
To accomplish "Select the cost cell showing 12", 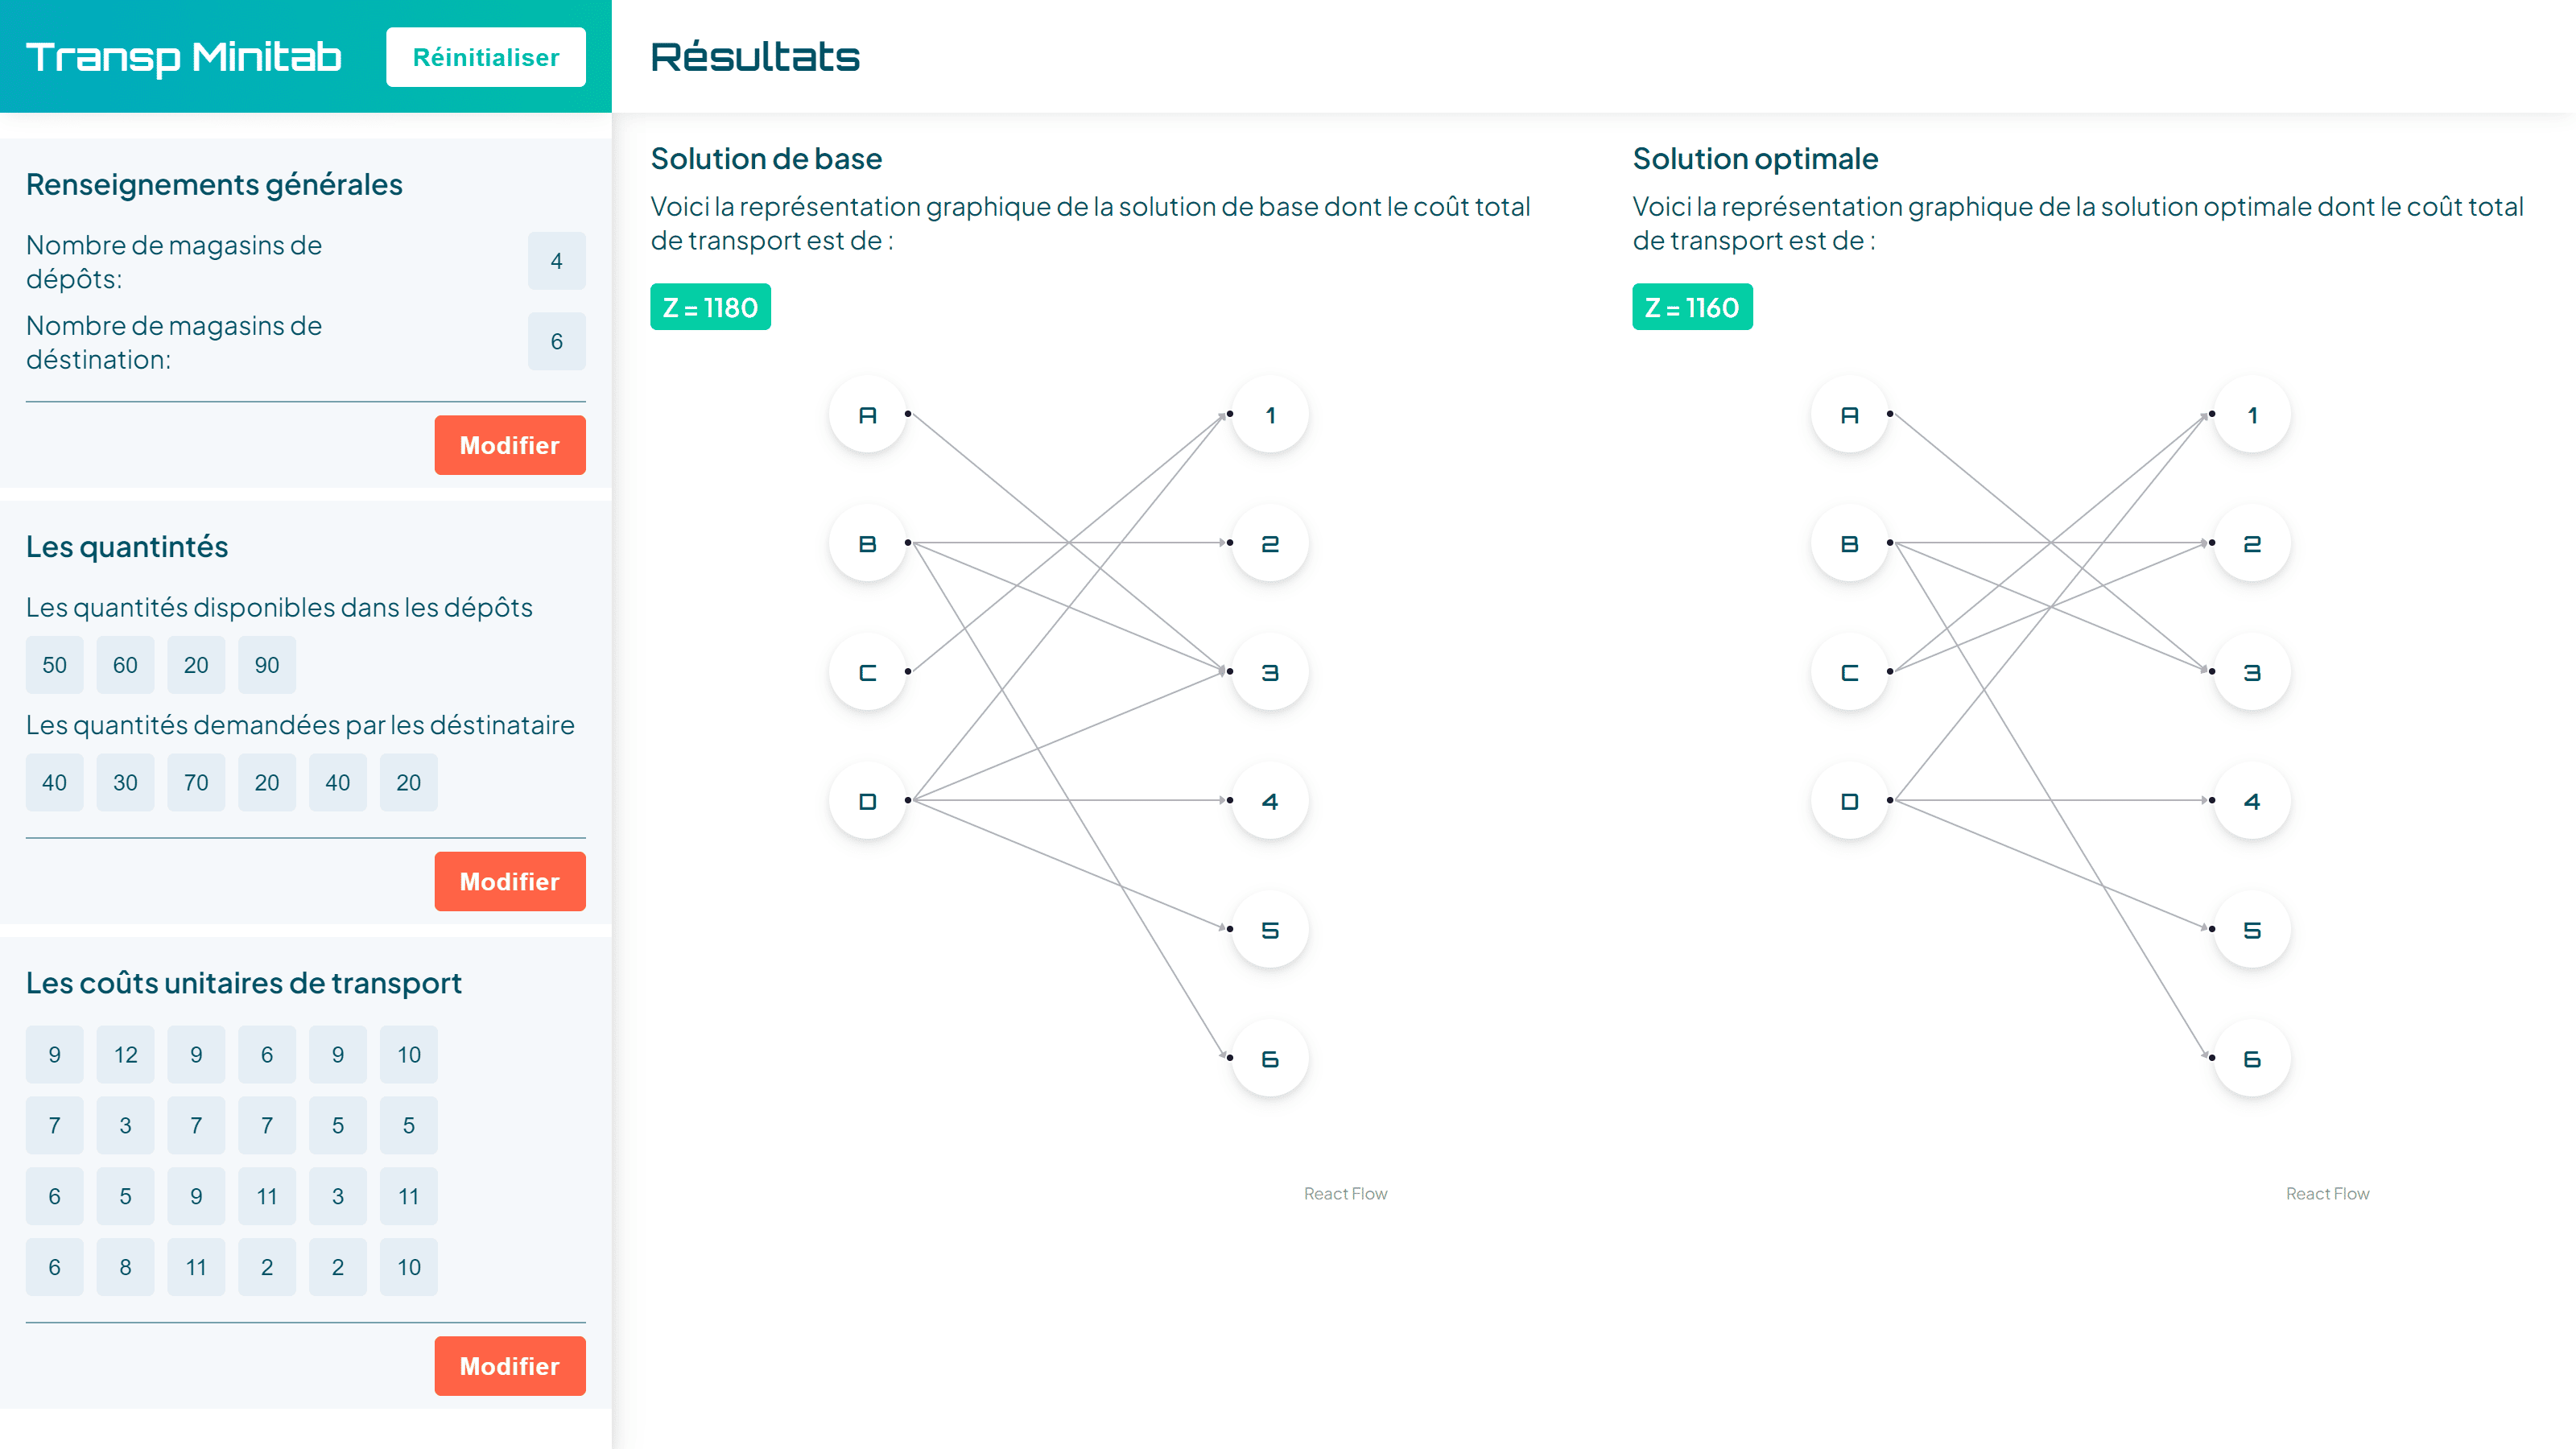I will [125, 1055].
